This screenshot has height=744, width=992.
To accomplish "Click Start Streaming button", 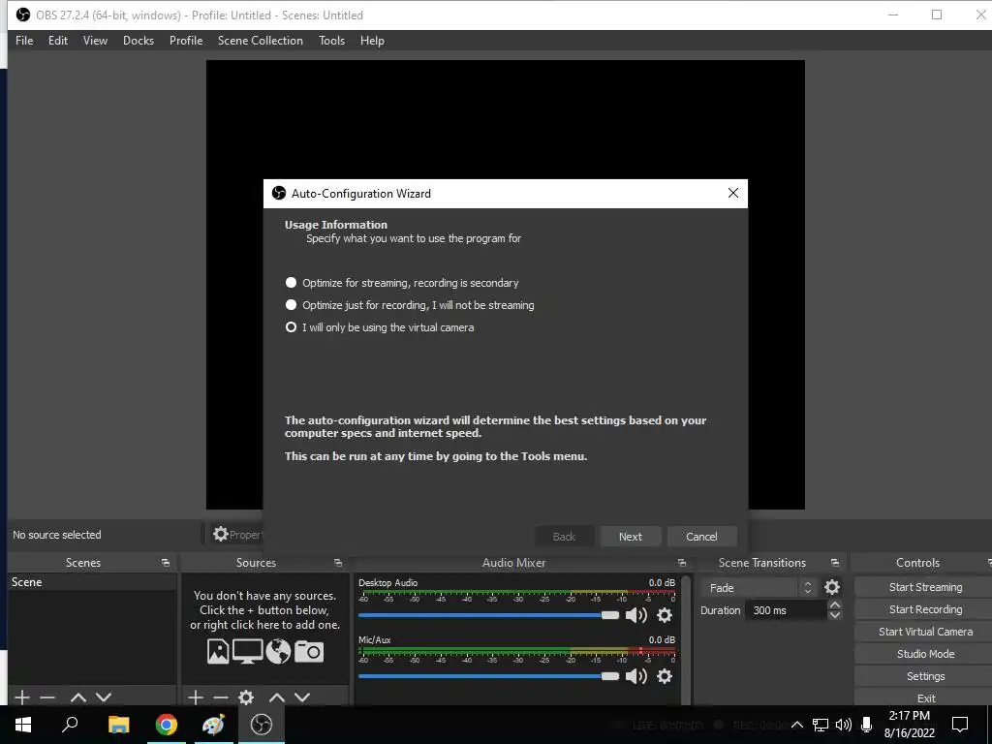I will pos(925,587).
